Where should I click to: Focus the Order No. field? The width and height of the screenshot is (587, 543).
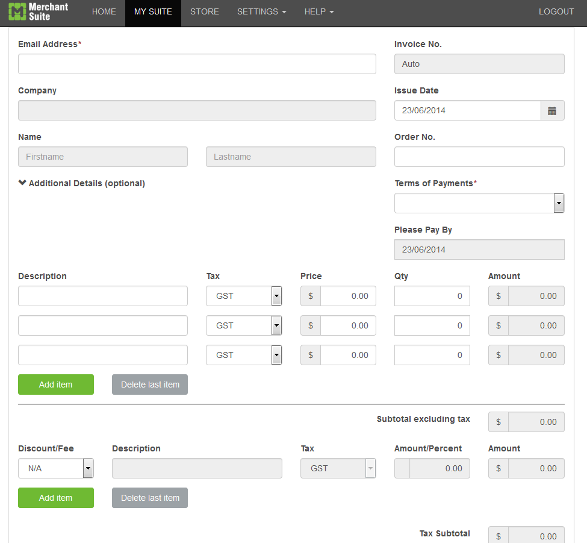coord(479,157)
